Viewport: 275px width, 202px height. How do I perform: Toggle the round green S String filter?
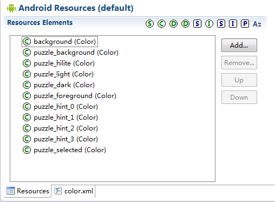click(x=149, y=24)
